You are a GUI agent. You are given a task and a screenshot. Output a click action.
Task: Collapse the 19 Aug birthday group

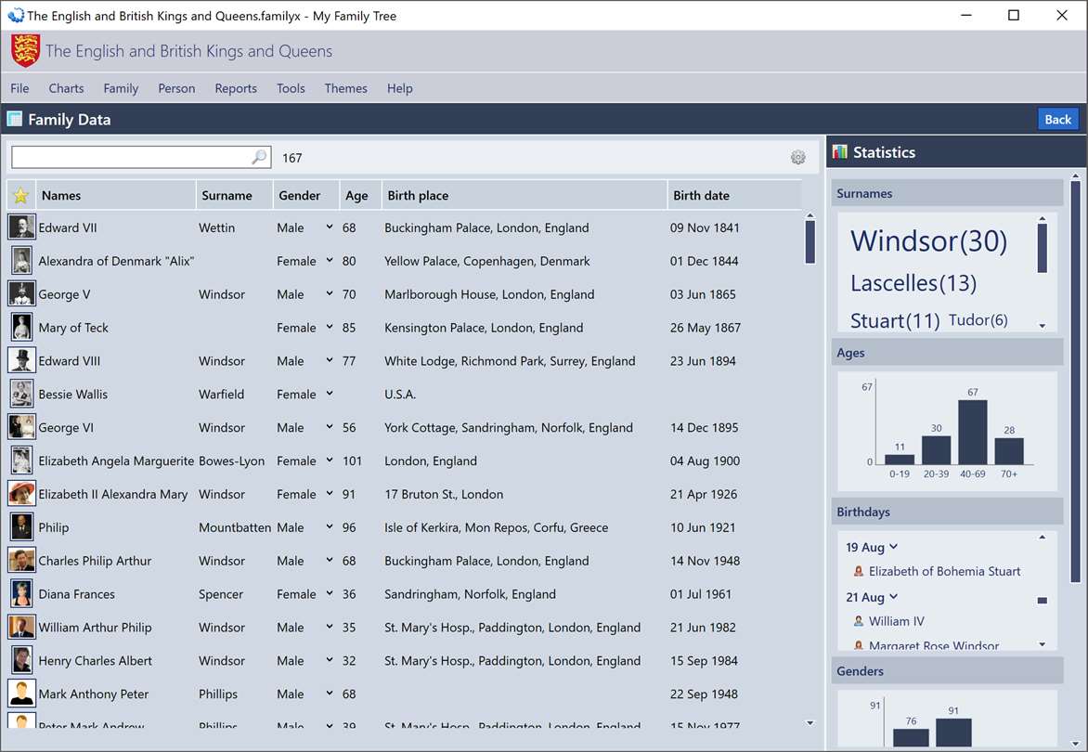(894, 547)
